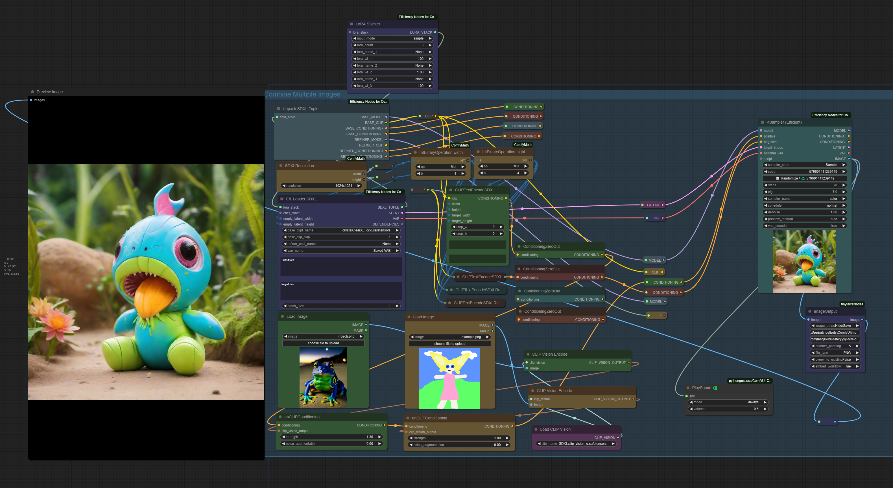The height and width of the screenshot is (488, 893).
Task: Open the input_mode dropdown in LoRA Stacker
Action: point(392,38)
